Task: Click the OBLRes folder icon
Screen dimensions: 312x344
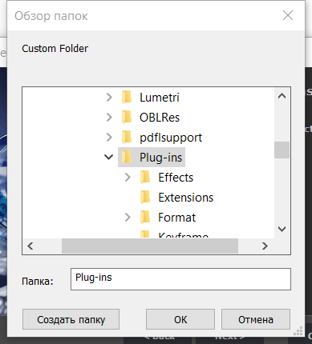Action: (127, 118)
